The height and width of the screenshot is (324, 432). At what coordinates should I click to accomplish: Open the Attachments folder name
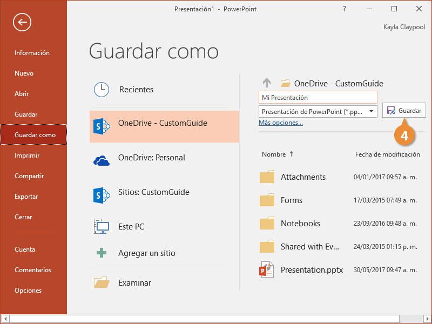point(303,177)
